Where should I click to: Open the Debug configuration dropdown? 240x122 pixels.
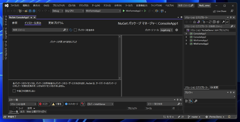click(57, 11)
